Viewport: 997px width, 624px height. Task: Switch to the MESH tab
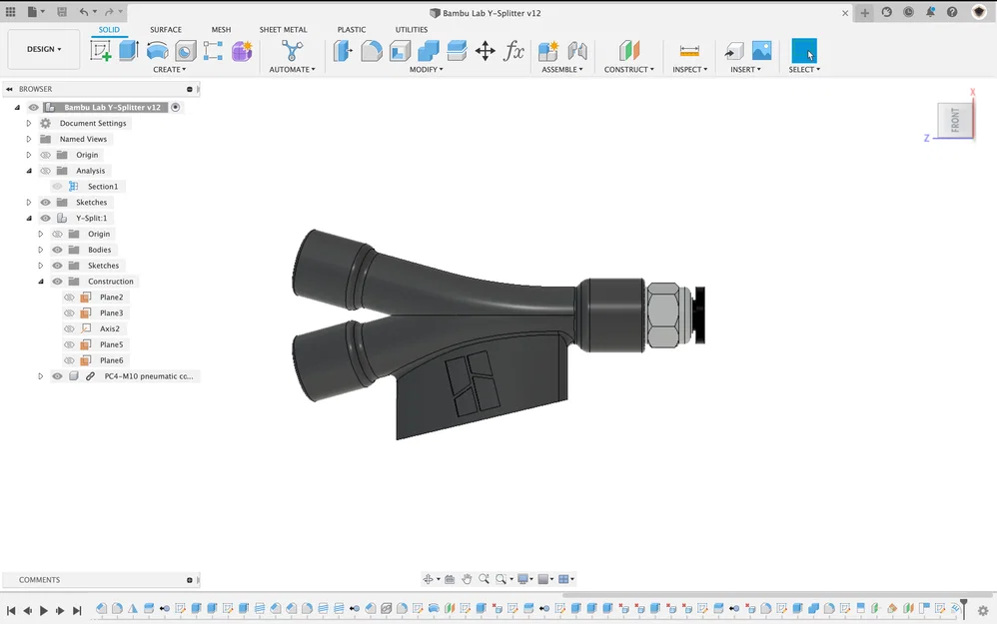pyautogui.click(x=221, y=29)
